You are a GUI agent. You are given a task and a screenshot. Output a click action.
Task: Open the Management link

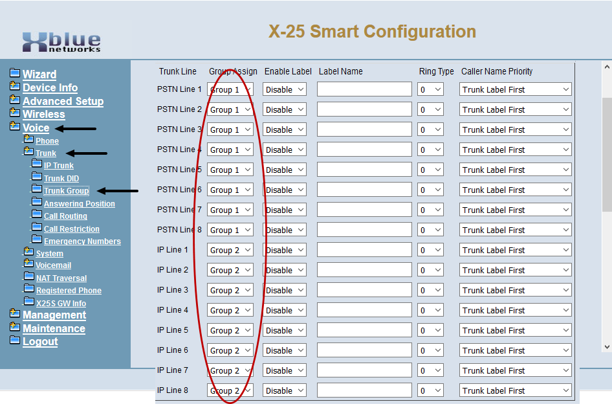point(54,315)
